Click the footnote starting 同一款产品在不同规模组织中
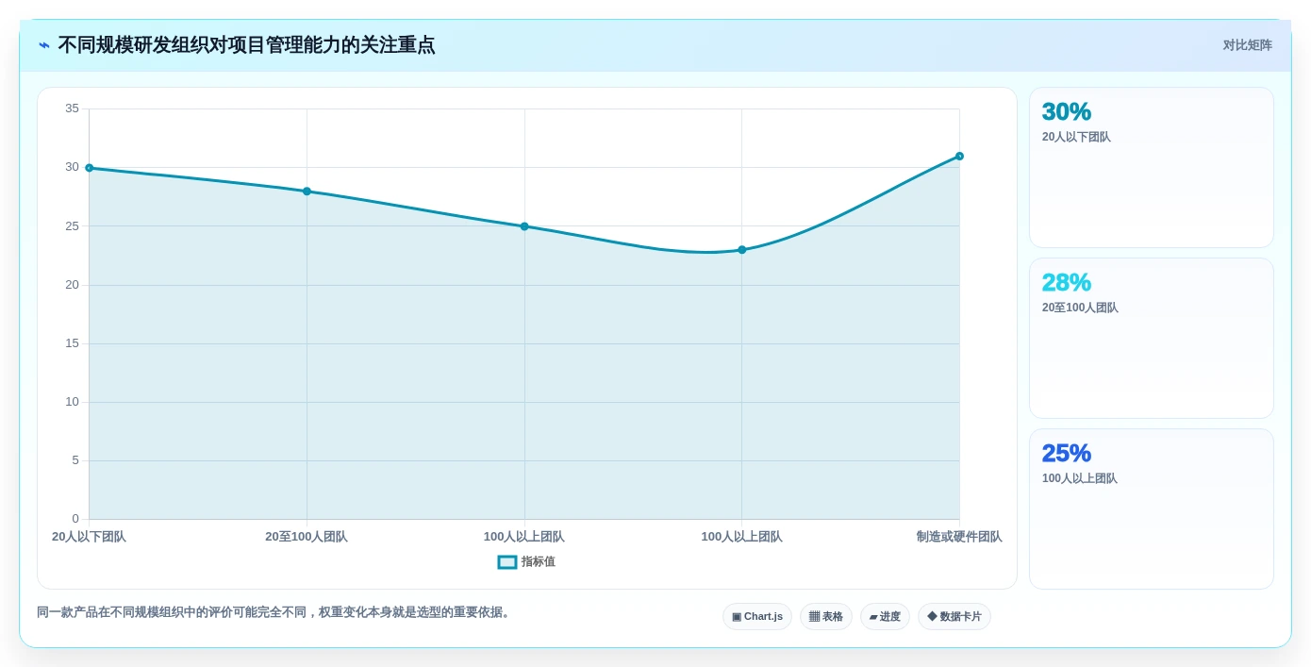This screenshot has width=1311, height=667. 275,612
